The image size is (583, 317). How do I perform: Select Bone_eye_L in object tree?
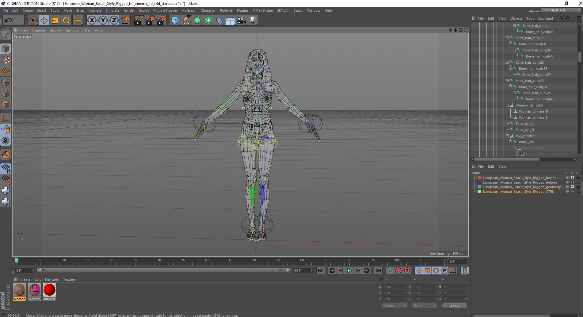[524, 124]
